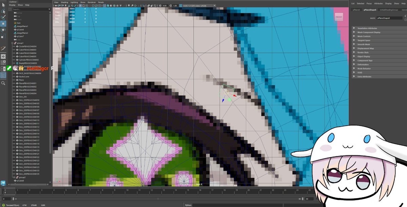Click the help line question mark icon
The width and height of the screenshot is (407, 207).
(x=3, y=205)
